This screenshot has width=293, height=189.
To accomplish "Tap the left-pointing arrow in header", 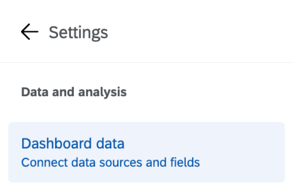I will coord(30,32).
